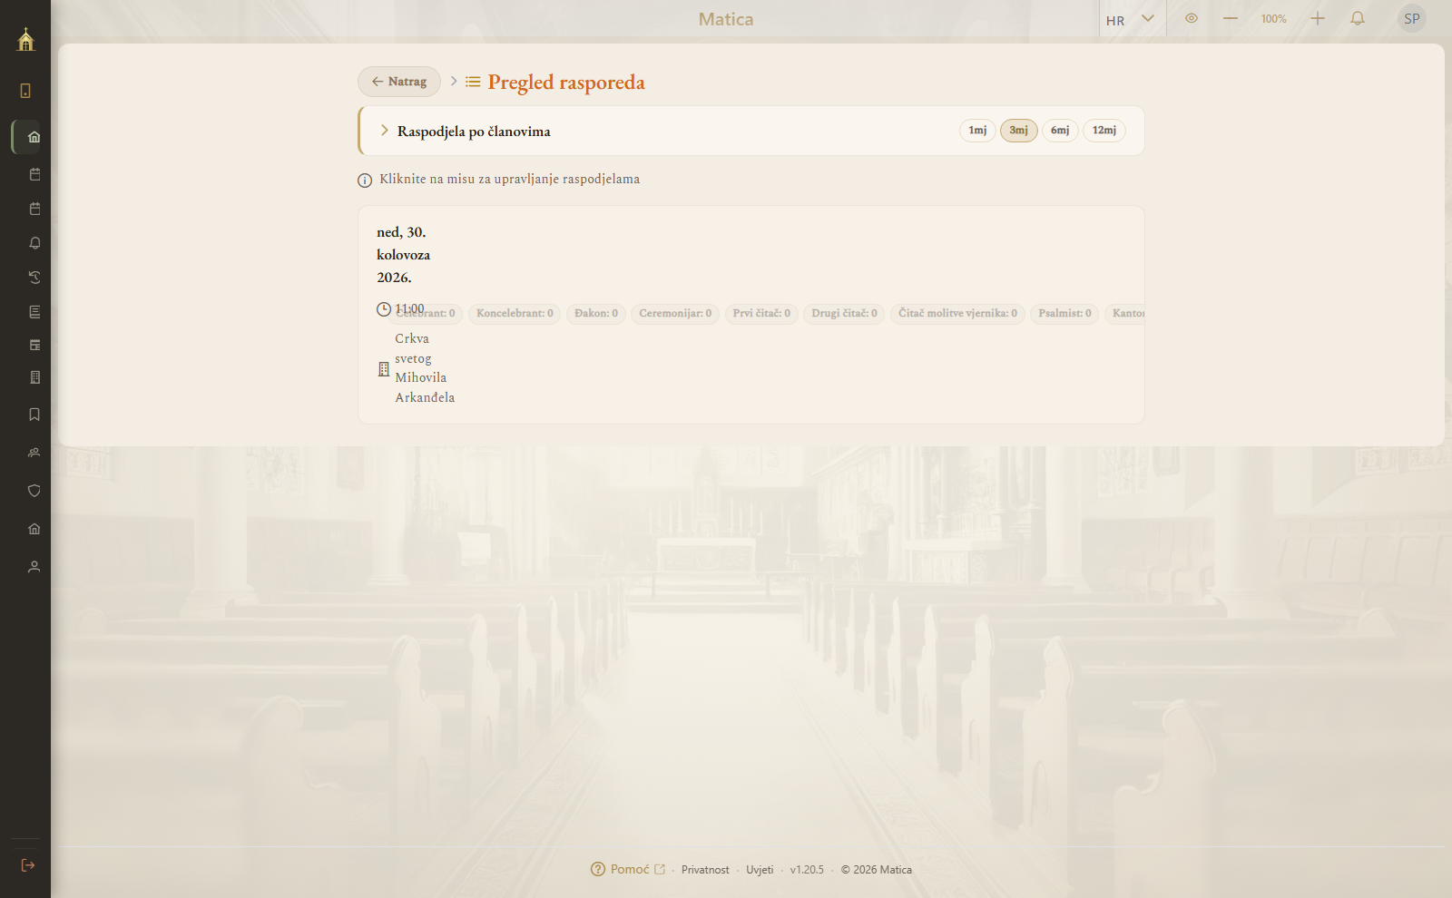
Task: Open the Pomoć help link
Action: point(628,869)
